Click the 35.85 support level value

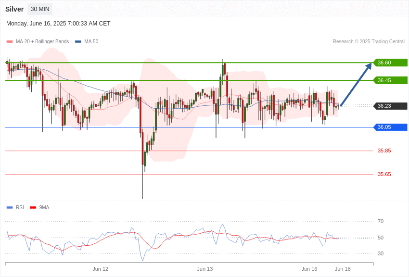[384, 151]
